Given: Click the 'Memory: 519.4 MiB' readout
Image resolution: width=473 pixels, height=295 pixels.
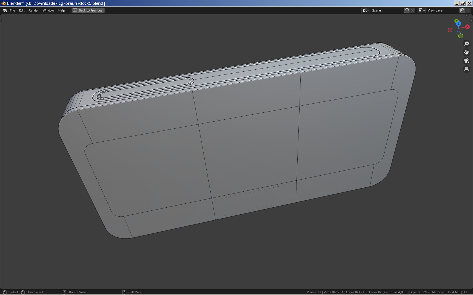Looking at the screenshot, I should tap(446, 292).
